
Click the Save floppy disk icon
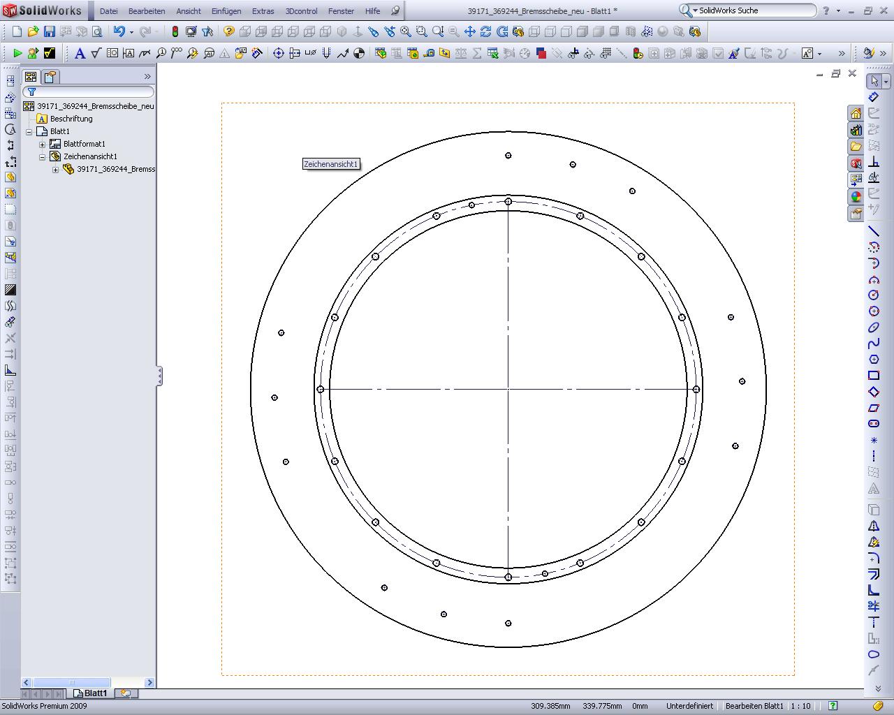49,31
